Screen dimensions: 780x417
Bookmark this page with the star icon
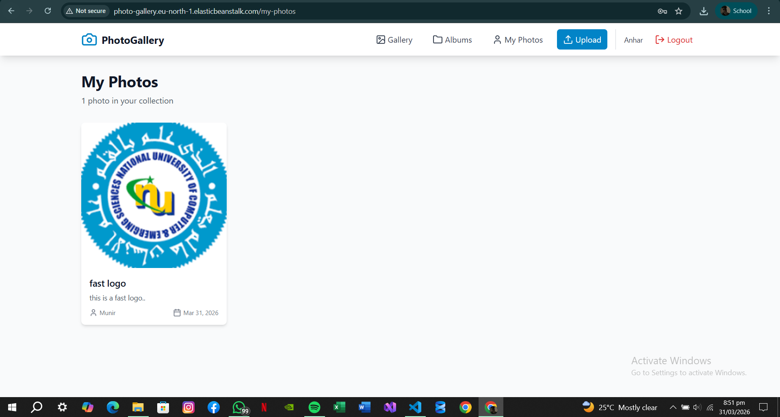click(x=678, y=11)
